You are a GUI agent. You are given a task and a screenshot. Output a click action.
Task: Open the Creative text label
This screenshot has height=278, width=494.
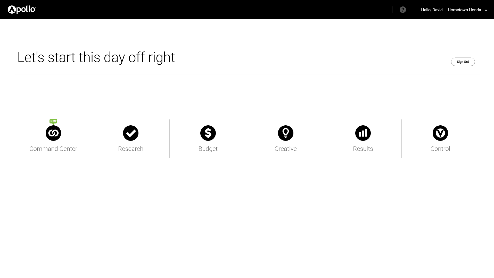[x=286, y=149]
